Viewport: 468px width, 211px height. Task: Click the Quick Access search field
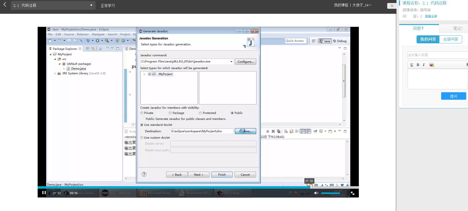pos(296,41)
